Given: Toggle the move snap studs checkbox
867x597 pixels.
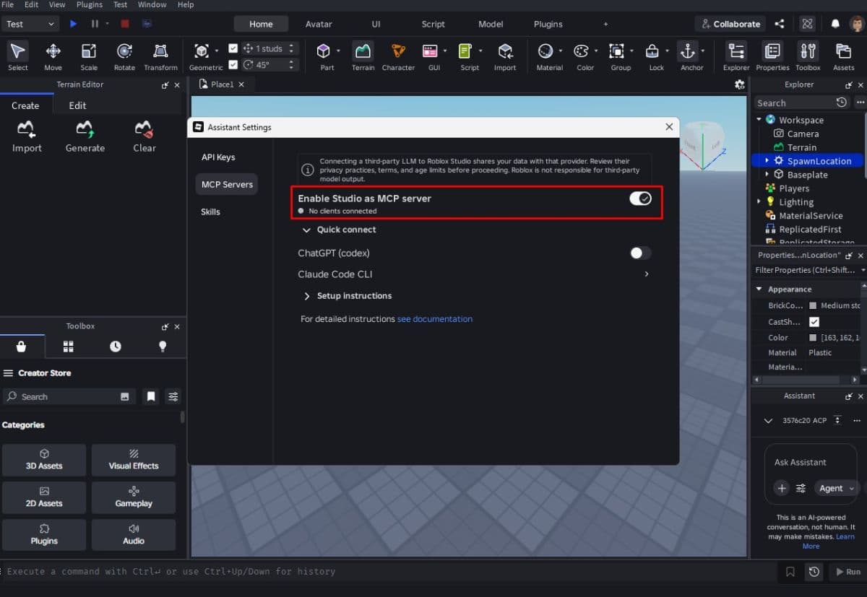Looking at the screenshot, I should point(233,48).
